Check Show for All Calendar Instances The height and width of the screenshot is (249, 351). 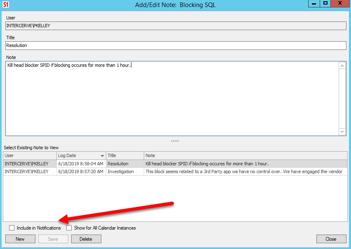point(69,228)
